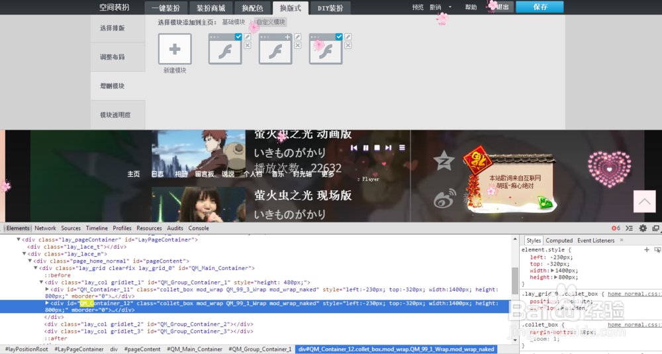Expand the QM_Container_12 div node
This screenshot has height=354, width=662.
coord(47,303)
